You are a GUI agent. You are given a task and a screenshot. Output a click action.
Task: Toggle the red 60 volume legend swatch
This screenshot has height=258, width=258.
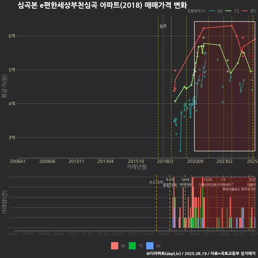[x=114, y=246]
